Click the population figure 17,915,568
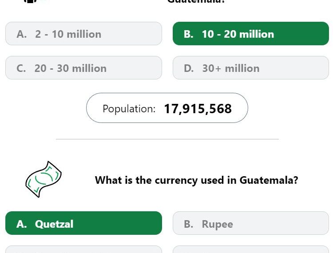 point(198,109)
